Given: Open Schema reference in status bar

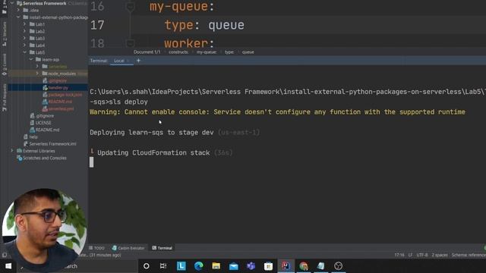Looking at the screenshot, I should click(x=469, y=255).
